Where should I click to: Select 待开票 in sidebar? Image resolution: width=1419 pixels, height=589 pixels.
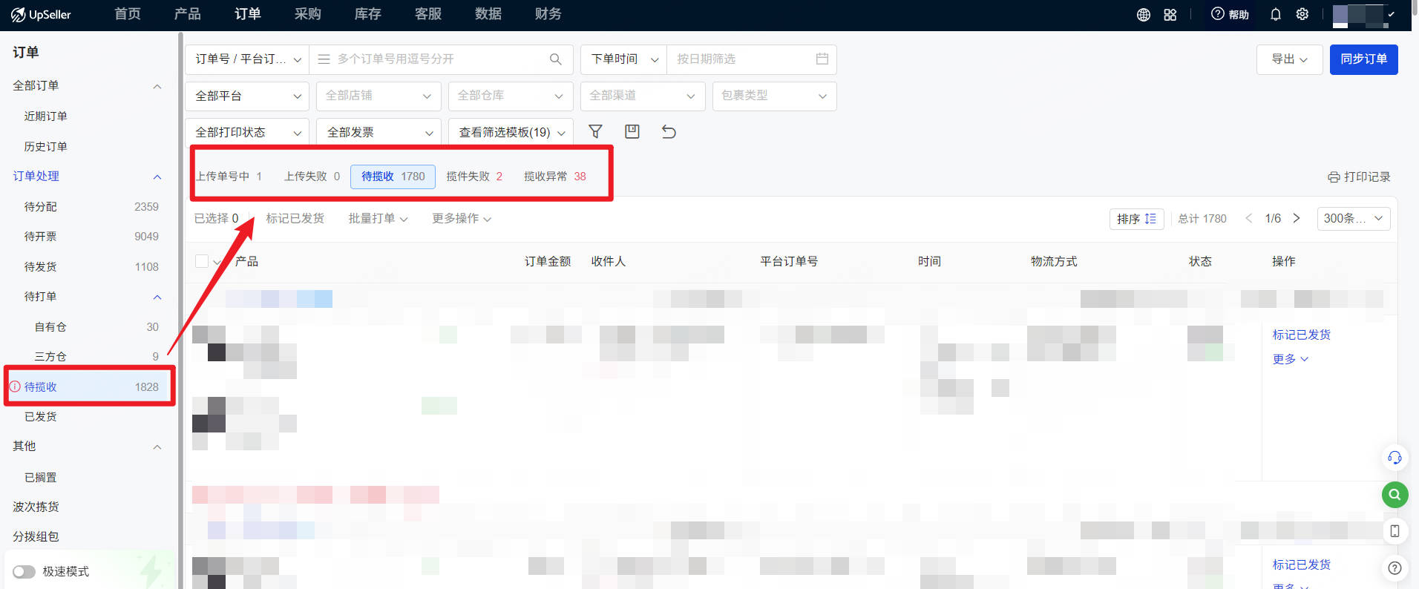click(91, 237)
